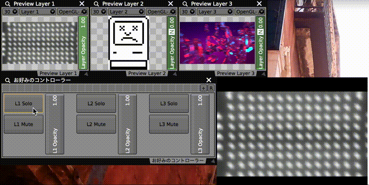Open OpenGL dropdown in Preview Layer 3
Image resolution: width=369 pixels, height=185 pixels.
[250, 12]
